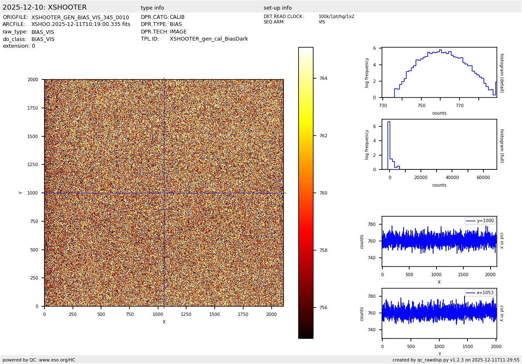Click the cut in y plot
This screenshot has width=522, height=364.
(x=439, y=313)
